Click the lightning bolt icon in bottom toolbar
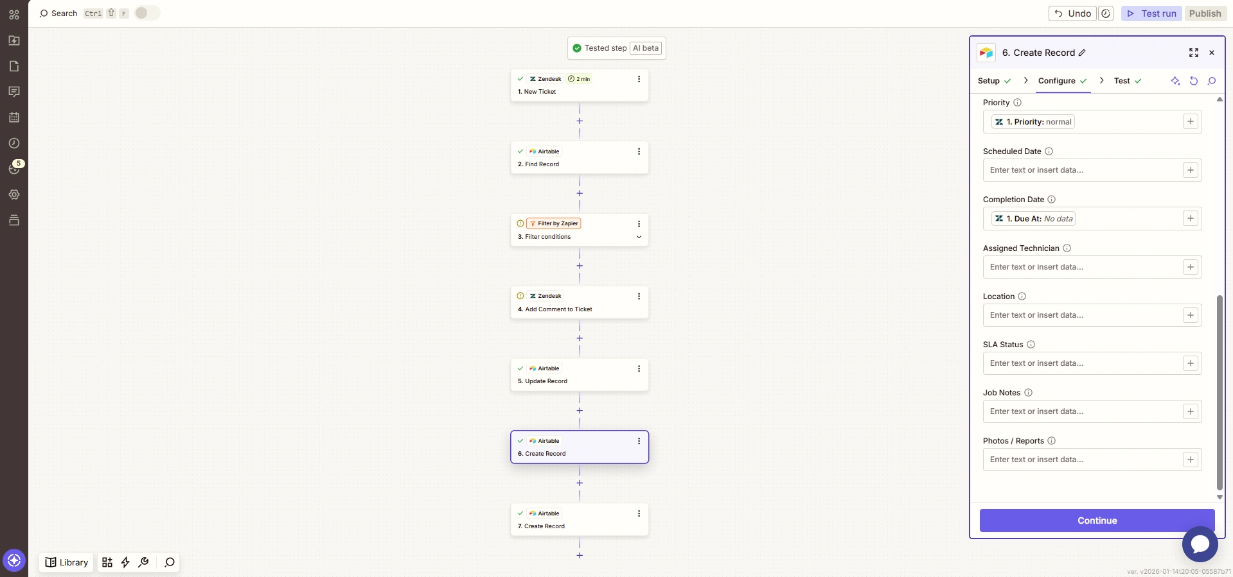This screenshot has height=577, width=1233. coord(125,562)
